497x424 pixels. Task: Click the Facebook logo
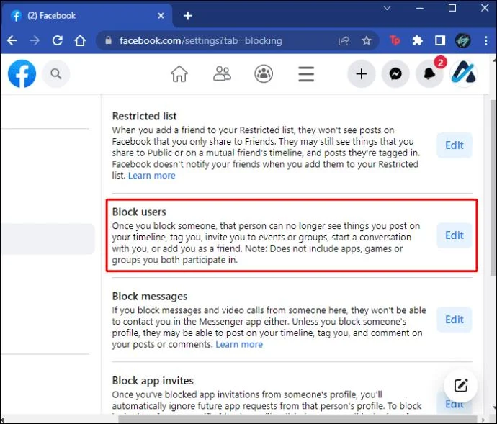click(22, 74)
